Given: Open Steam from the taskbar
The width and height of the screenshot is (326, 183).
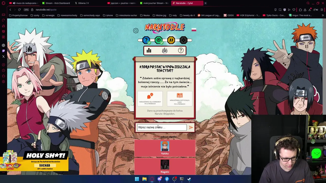Looking at the screenshot, I should pyautogui.click(x=189, y=179).
